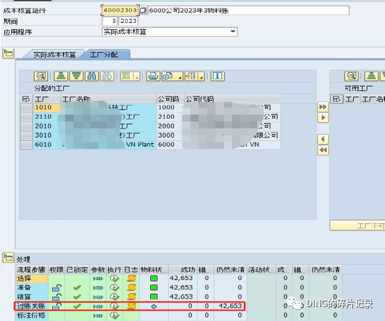Execute the 准备 step
The image size is (385, 321).
pyautogui.click(x=114, y=288)
